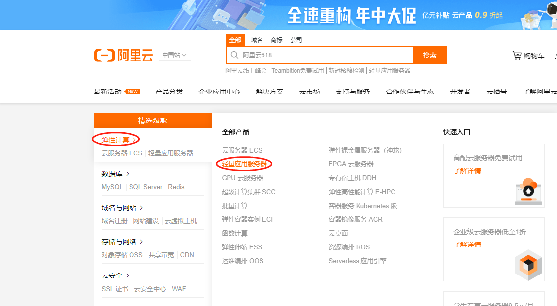Open the 容器服务 Kubernetes 版 link
This screenshot has height=306, width=557.
(x=362, y=206)
